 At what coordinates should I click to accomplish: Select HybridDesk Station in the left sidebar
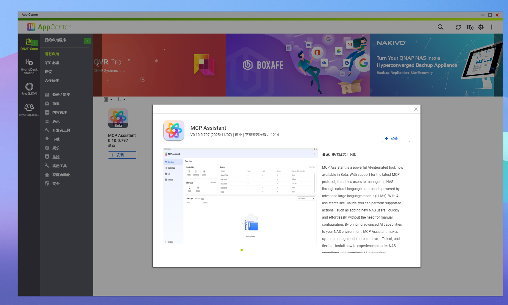(x=29, y=67)
